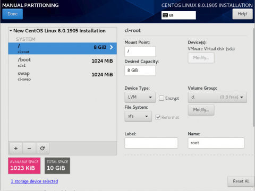Image resolution: width=255 pixels, height=191 pixels.
Task: Toggle the Encrypt checkbox
Action: click(161, 98)
